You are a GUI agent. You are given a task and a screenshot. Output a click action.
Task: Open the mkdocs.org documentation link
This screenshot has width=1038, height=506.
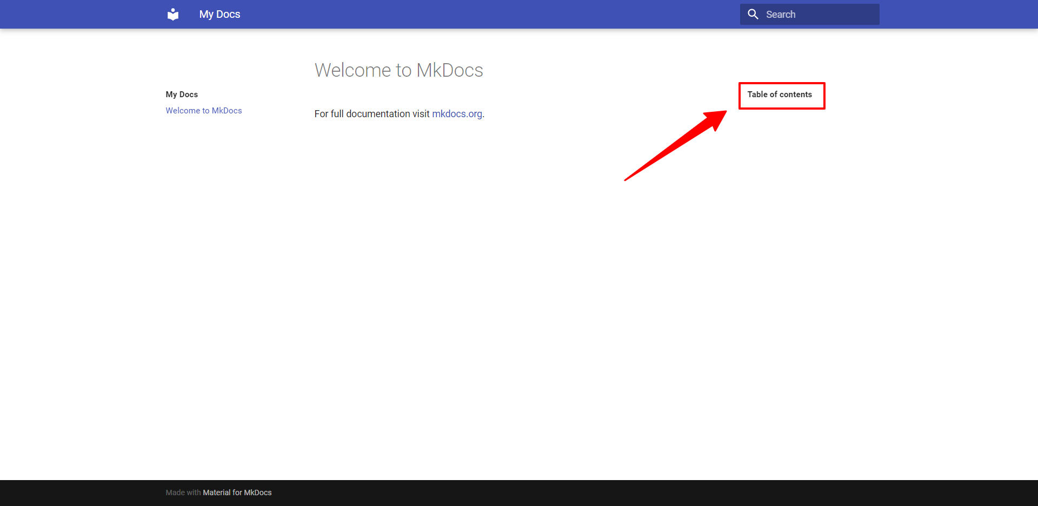457,114
